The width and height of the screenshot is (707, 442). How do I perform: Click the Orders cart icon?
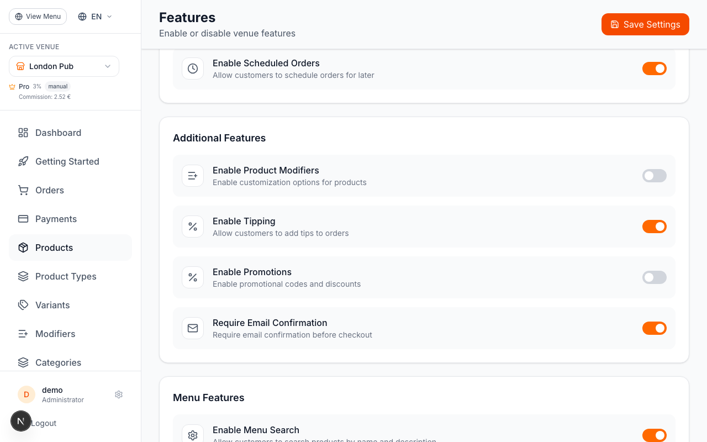[23, 190]
